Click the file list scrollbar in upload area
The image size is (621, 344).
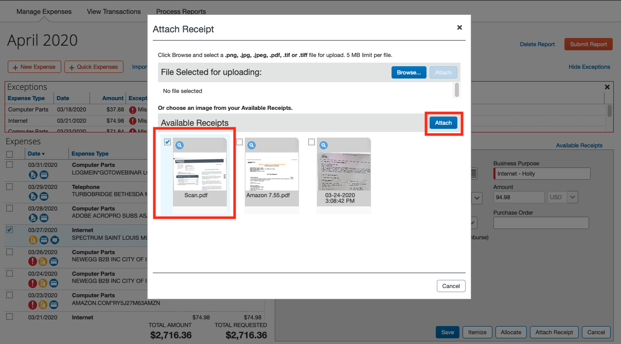[x=456, y=90]
